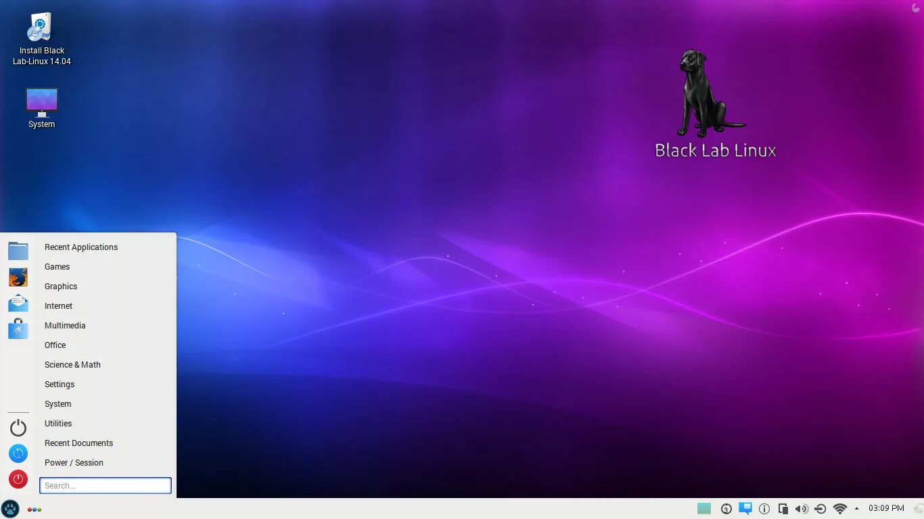Screen dimensions: 924x519
Task: Open the updates tray icon showing 3
Action: click(726, 509)
